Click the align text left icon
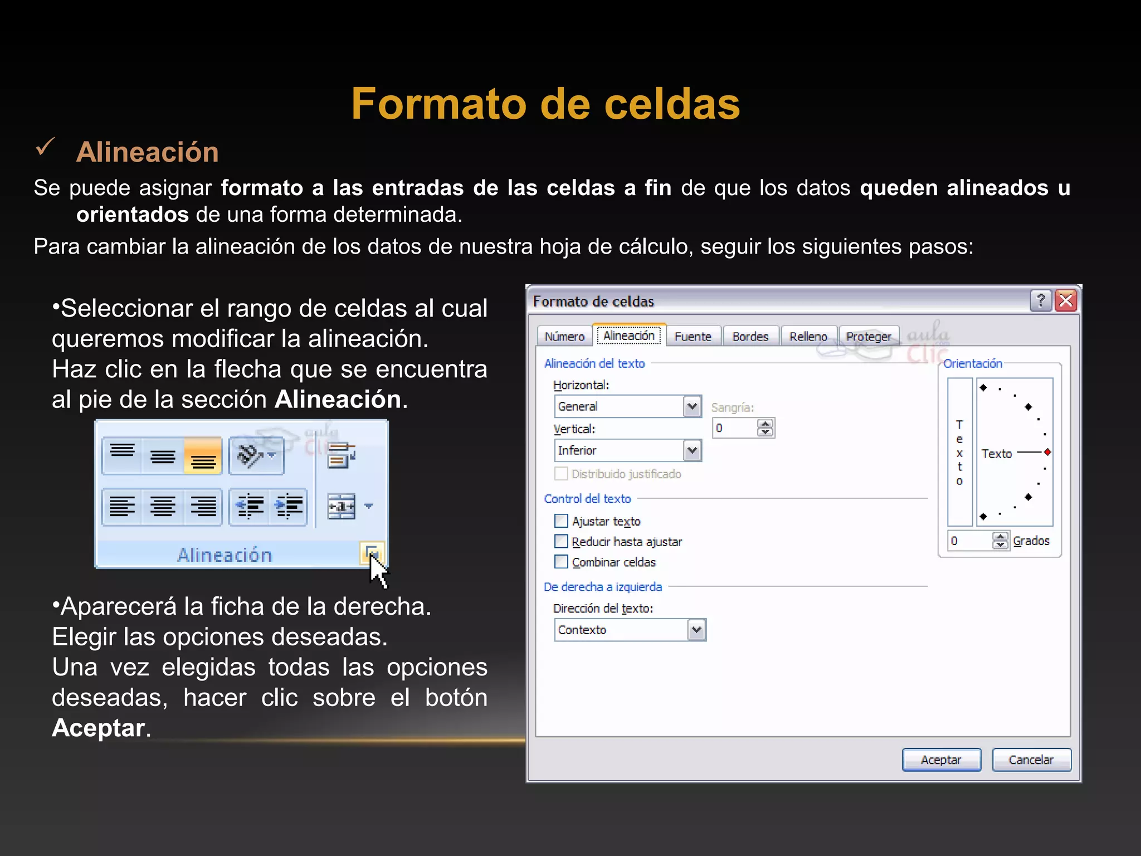The image size is (1141, 856). pyautogui.click(x=122, y=507)
